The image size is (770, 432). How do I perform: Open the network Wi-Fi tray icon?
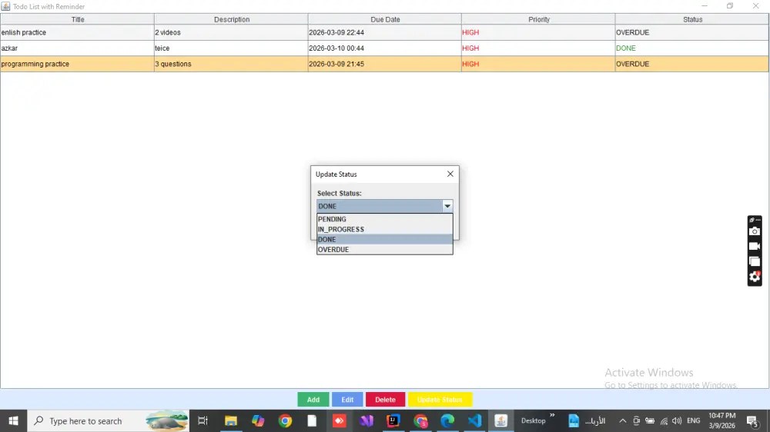click(x=664, y=420)
